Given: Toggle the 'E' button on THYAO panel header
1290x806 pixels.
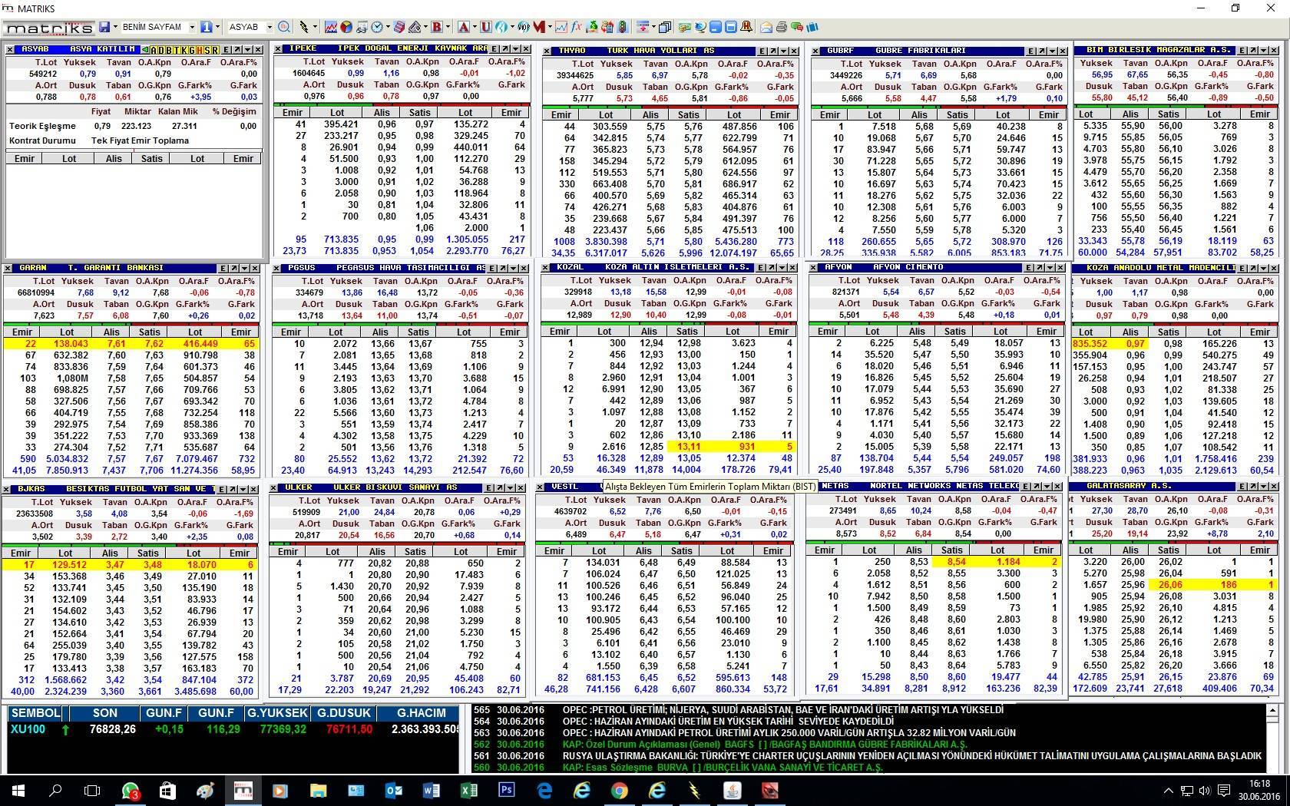Looking at the screenshot, I should coord(762,51).
